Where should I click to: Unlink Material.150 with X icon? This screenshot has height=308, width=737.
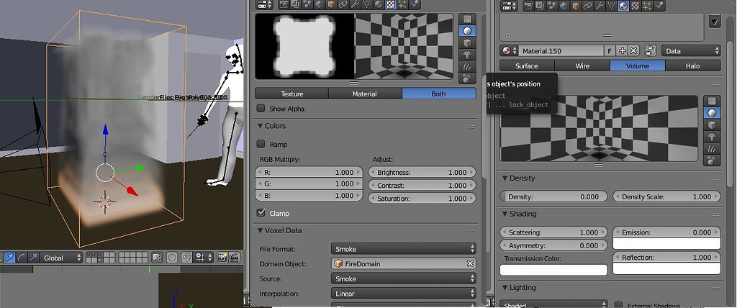click(x=633, y=51)
